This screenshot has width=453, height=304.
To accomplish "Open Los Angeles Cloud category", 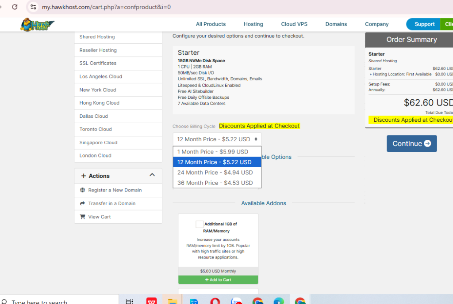I will [x=118, y=76].
